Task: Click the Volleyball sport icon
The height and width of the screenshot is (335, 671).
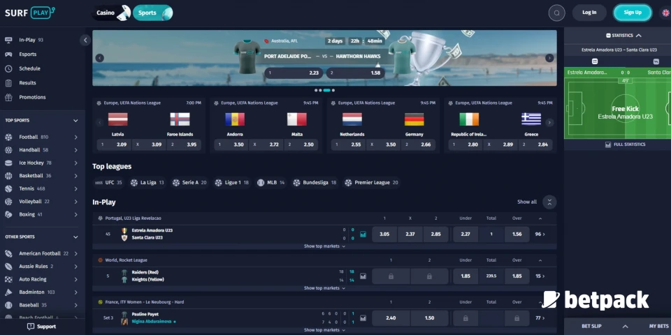Action: (8, 201)
